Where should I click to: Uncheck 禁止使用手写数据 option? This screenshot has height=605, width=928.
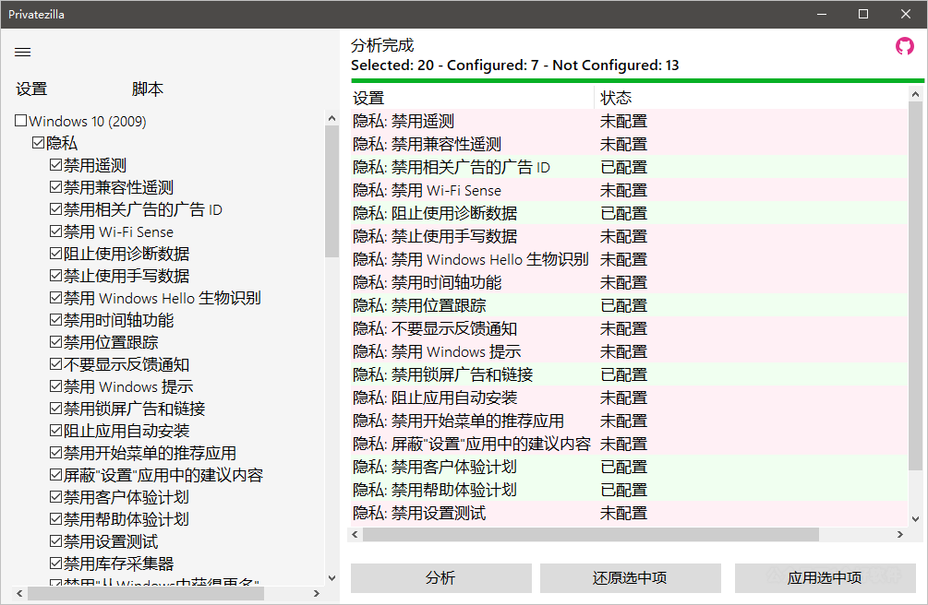[x=56, y=276]
